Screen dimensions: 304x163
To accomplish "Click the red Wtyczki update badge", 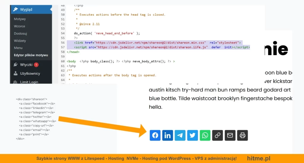I will coord(36,65).
